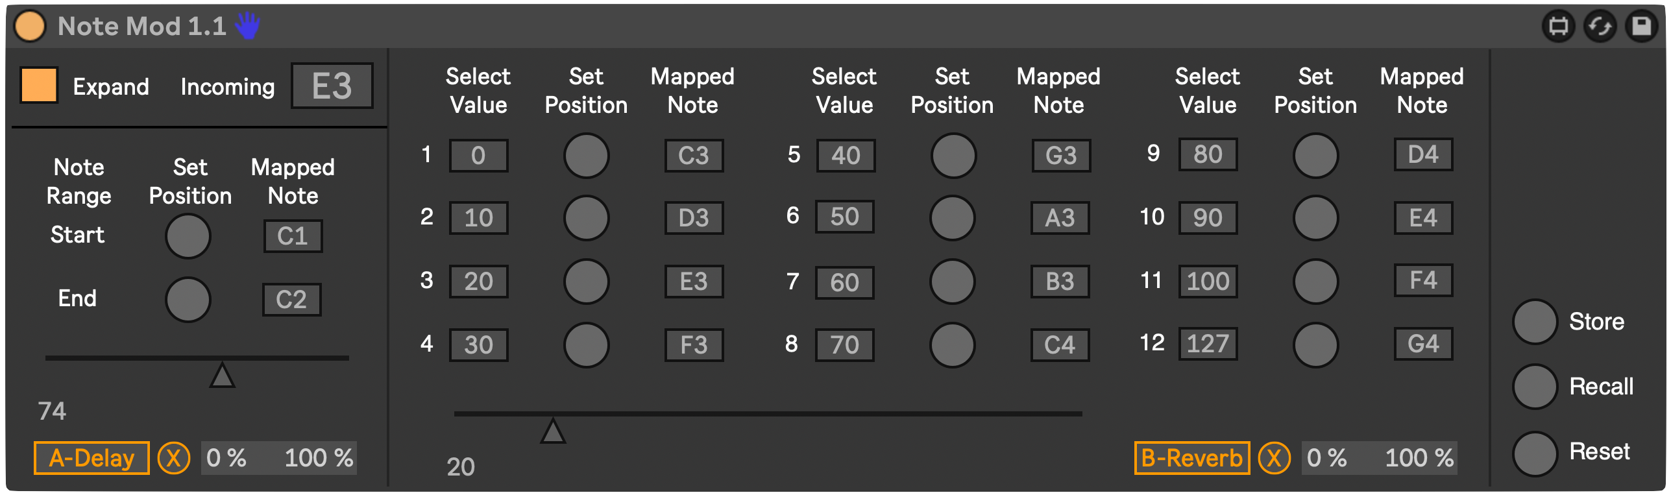Click the slider handle showing value 74

click(222, 375)
